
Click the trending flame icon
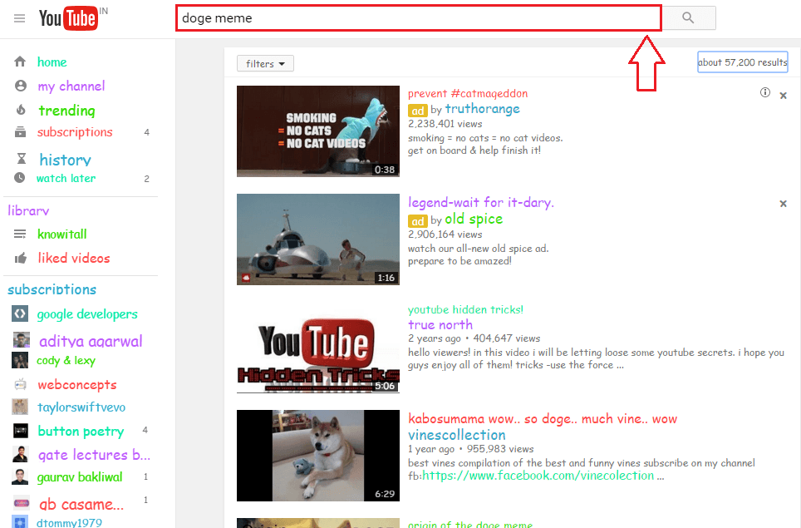click(21, 110)
